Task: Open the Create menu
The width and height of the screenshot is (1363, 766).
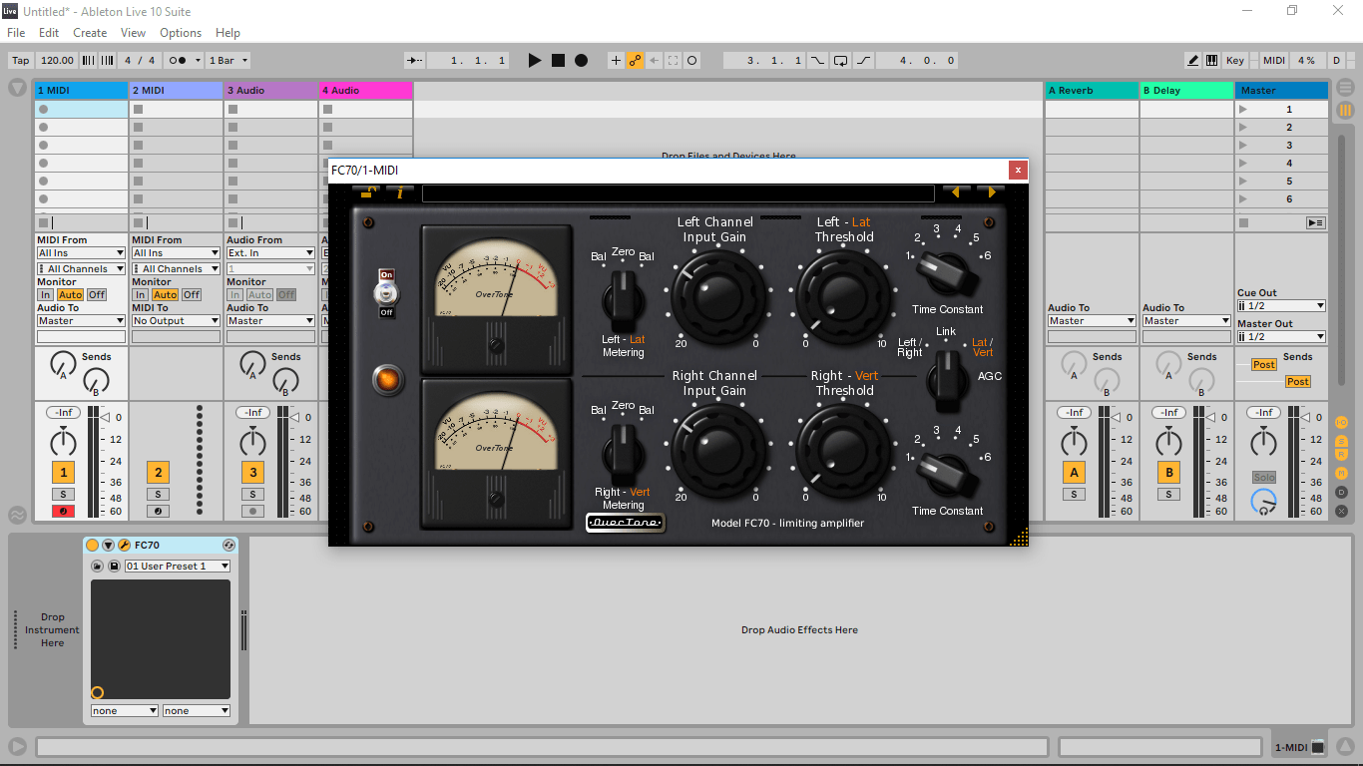Action: 90,33
